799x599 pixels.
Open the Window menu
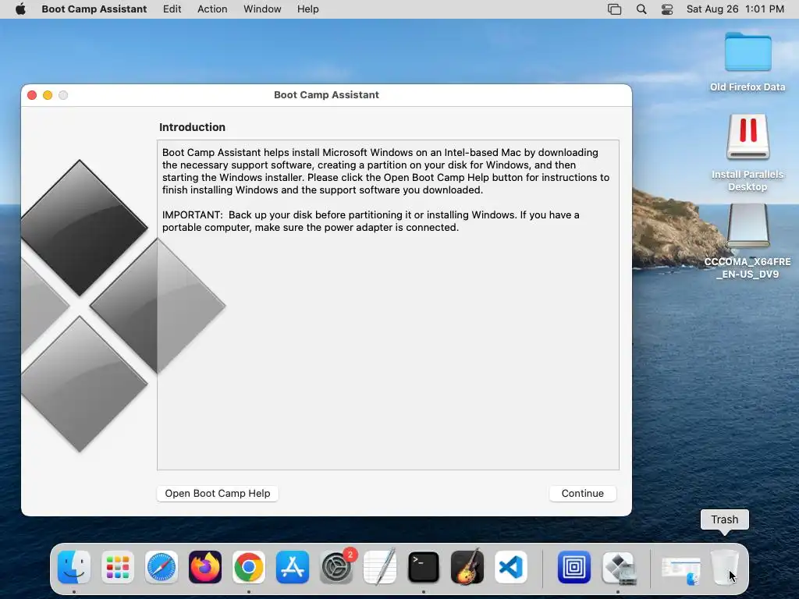262,9
